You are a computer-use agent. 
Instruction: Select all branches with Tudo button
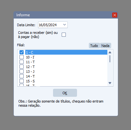click(x=94, y=46)
